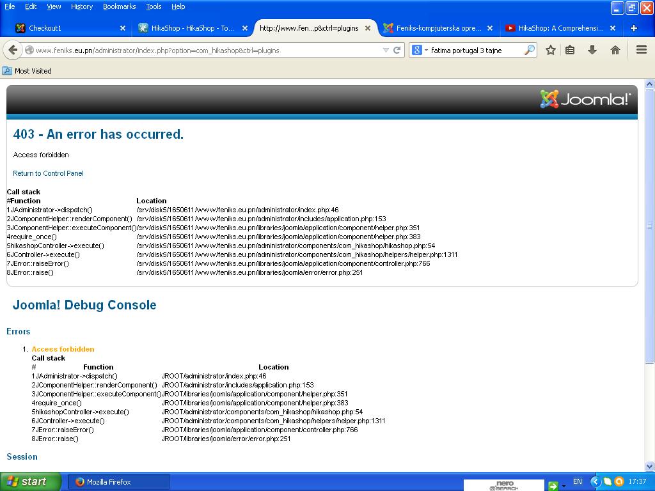
Task: Click the 17:37 system clock
Action: [x=637, y=482]
